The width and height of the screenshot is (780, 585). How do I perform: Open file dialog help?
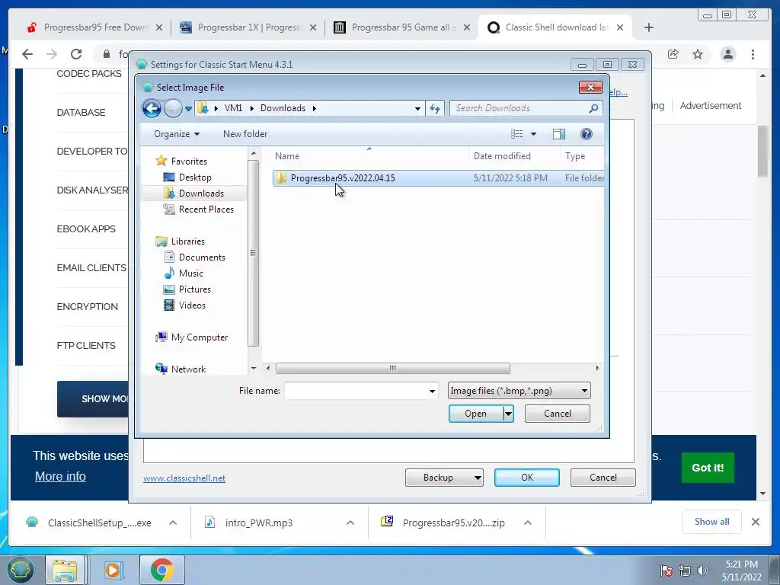click(x=586, y=134)
